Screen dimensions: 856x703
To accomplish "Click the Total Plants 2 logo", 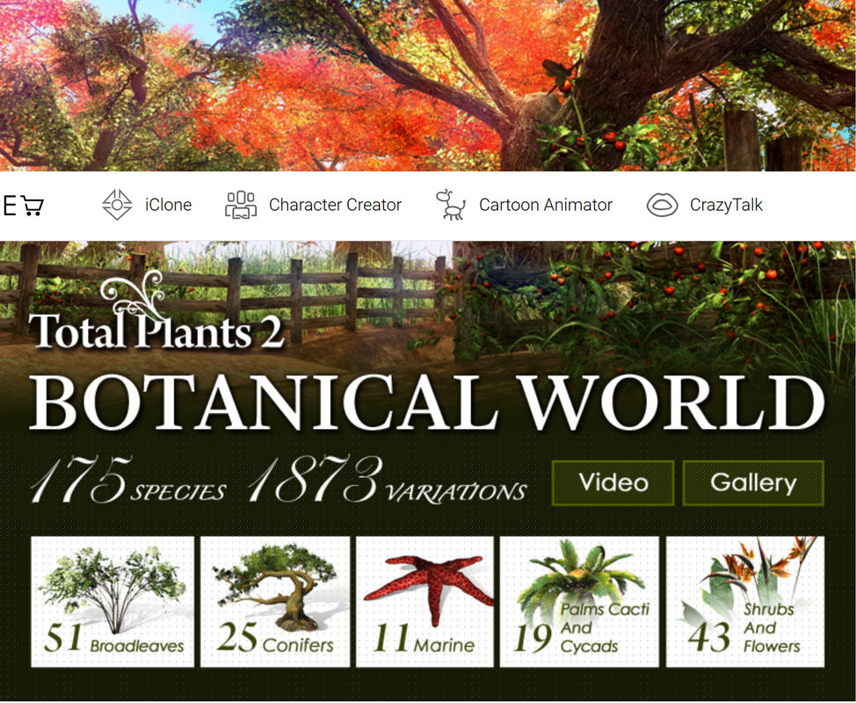I will point(156,323).
